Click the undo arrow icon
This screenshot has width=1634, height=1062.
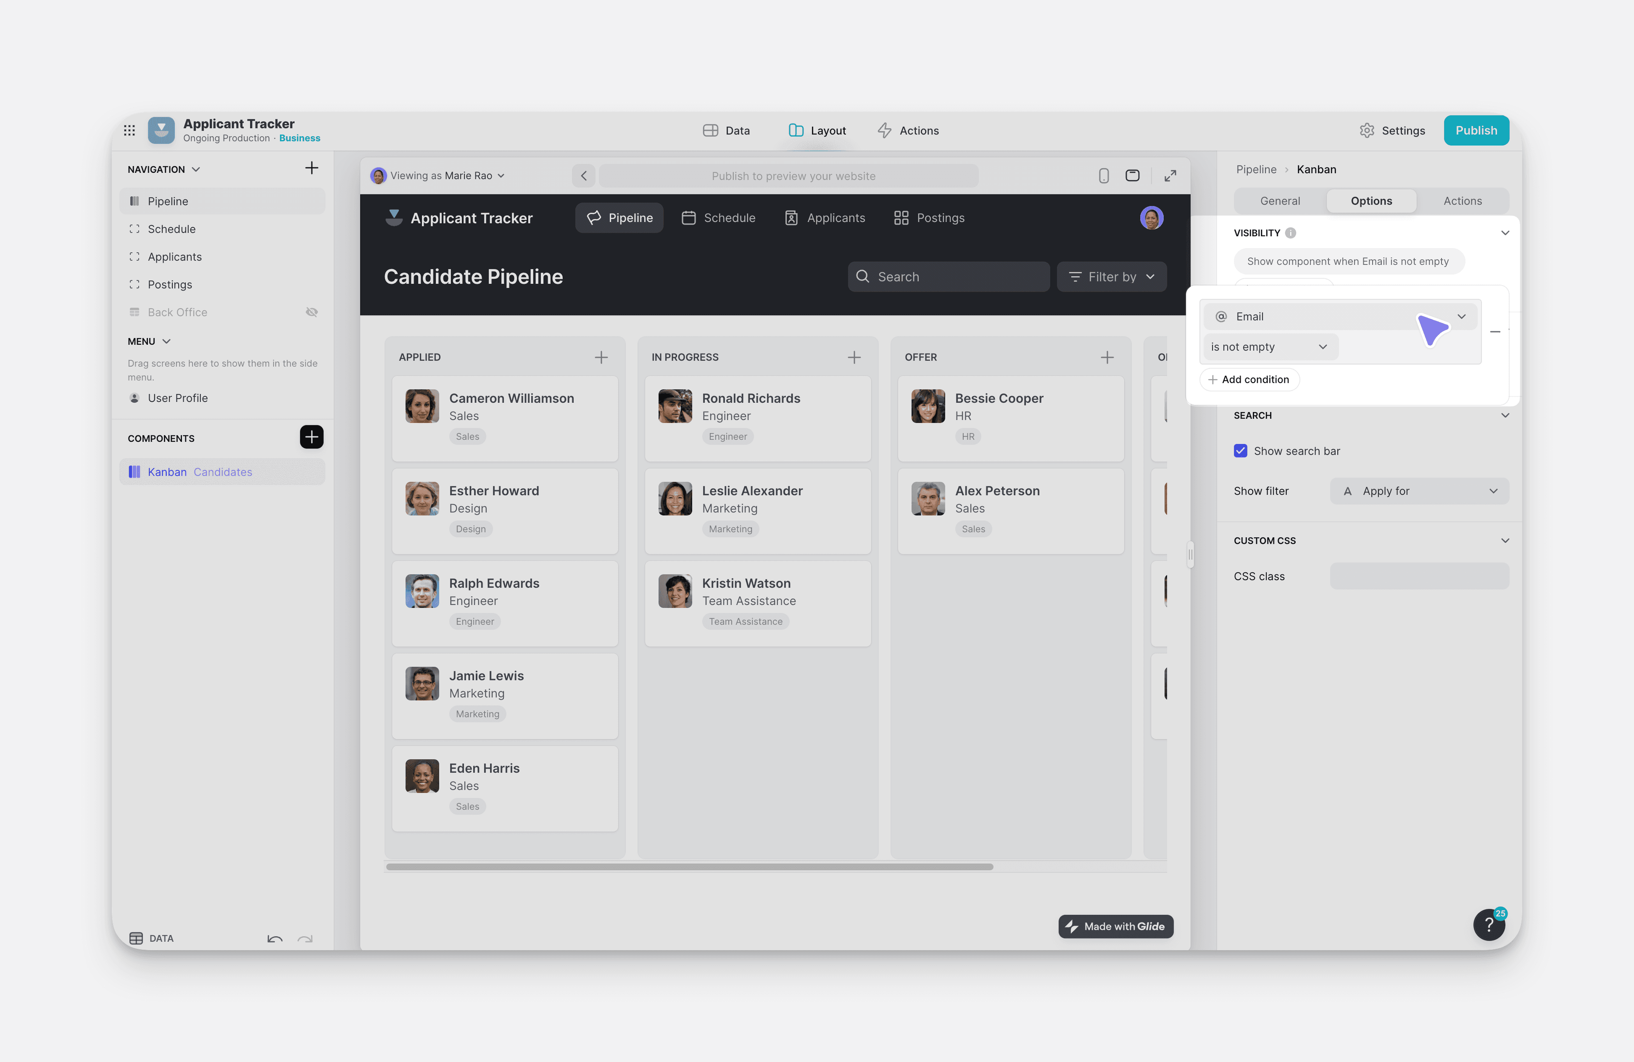tap(275, 939)
